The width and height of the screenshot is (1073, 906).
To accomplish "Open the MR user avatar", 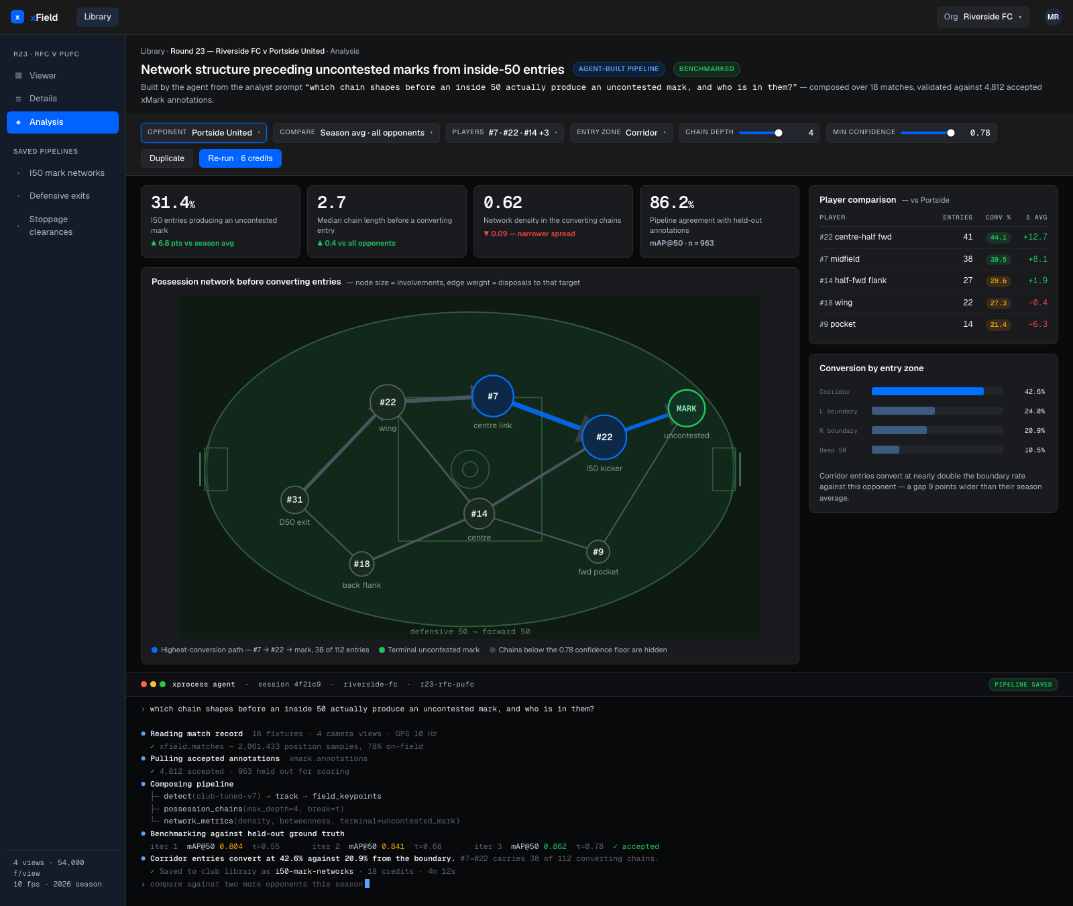I will pyautogui.click(x=1053, y=17).
